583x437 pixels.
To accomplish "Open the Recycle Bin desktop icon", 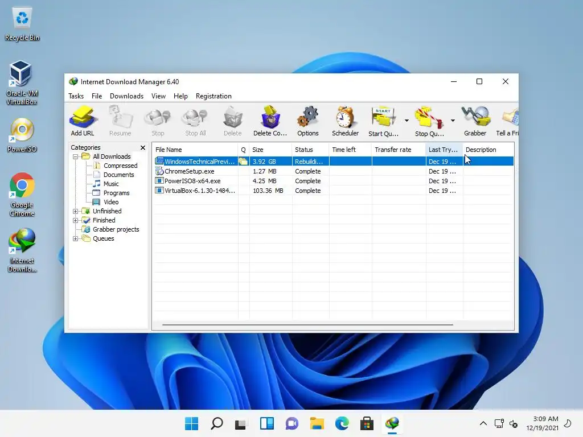I will point(22,24).
